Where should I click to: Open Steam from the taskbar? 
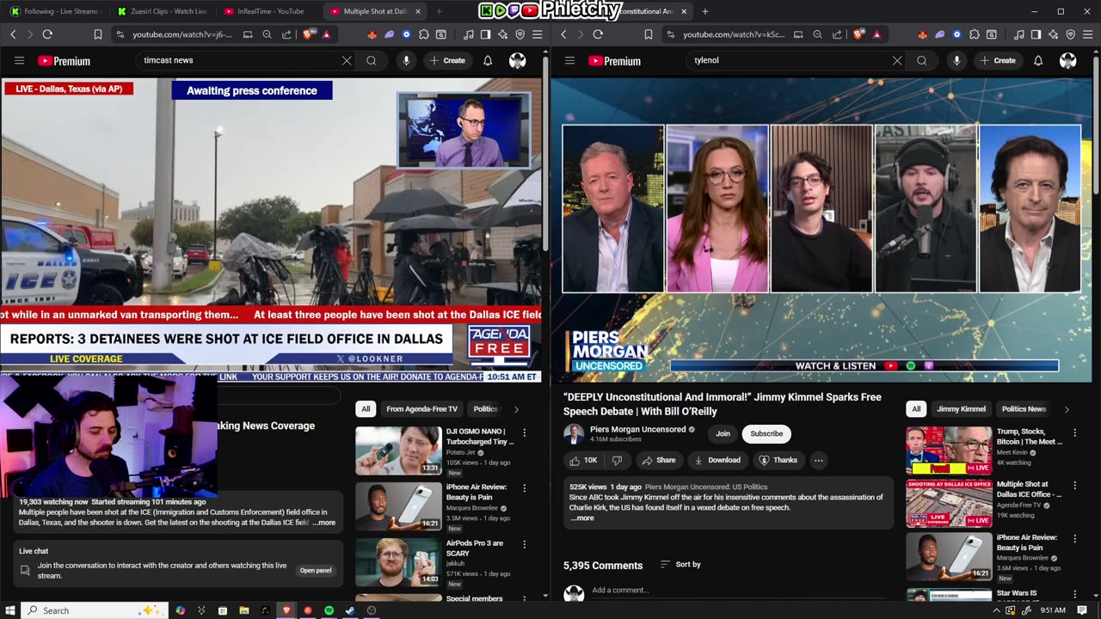[350, 610]
